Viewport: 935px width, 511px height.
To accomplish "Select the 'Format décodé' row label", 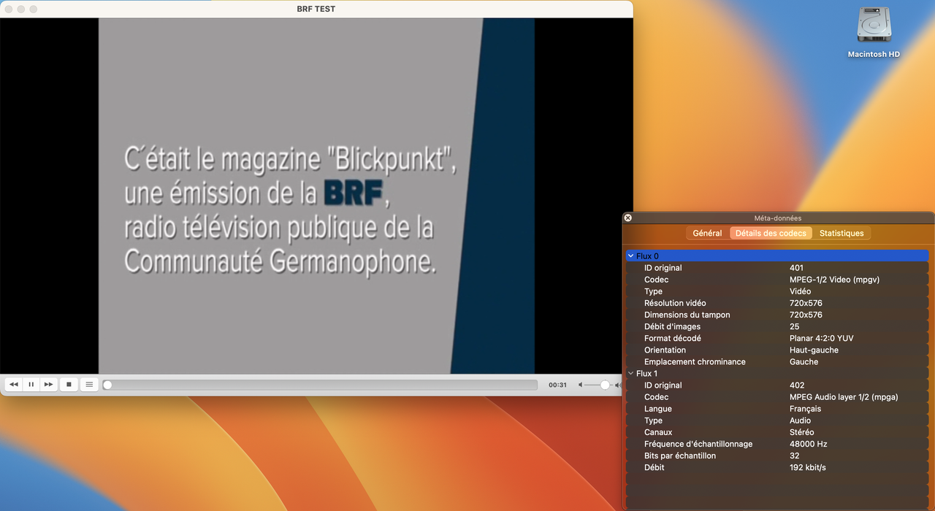I will point(672,338).
